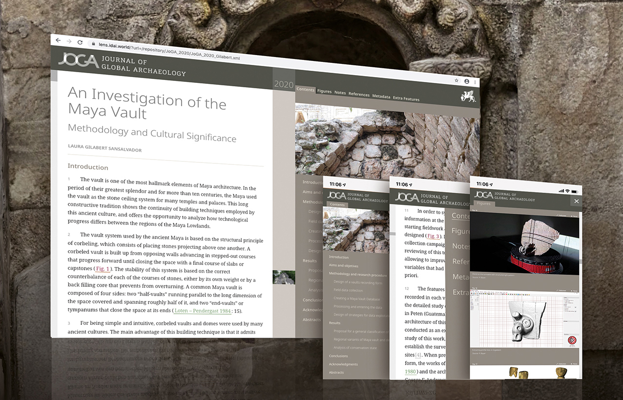Choose Figures in the middle phone menu

(x=461, y=231)
